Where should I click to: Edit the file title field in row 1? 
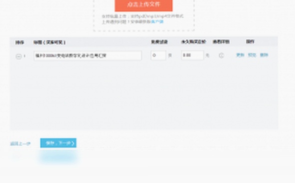(87, 55)
